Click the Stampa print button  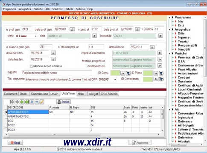(x=64, y=102)
